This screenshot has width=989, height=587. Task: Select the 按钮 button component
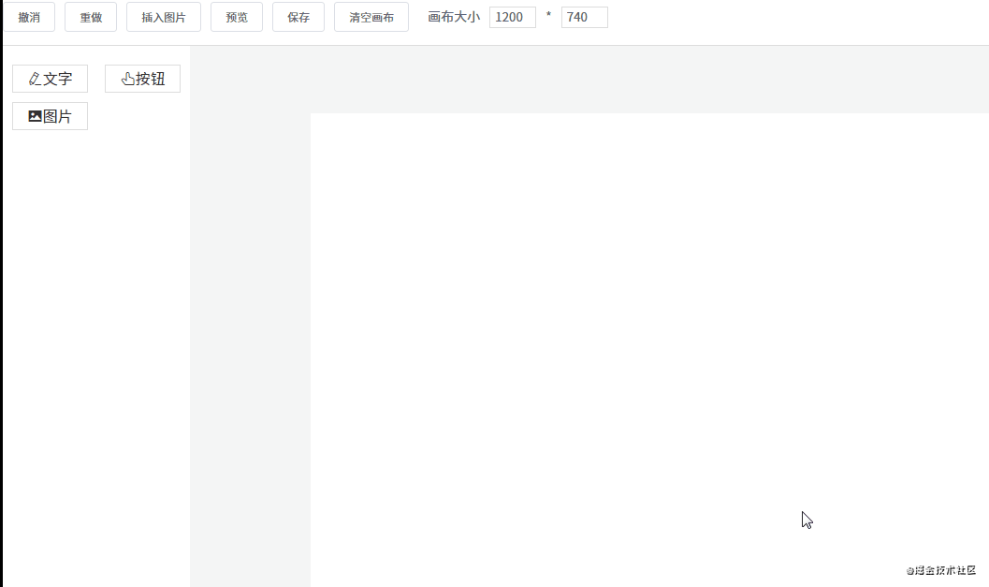coord(142,79)
